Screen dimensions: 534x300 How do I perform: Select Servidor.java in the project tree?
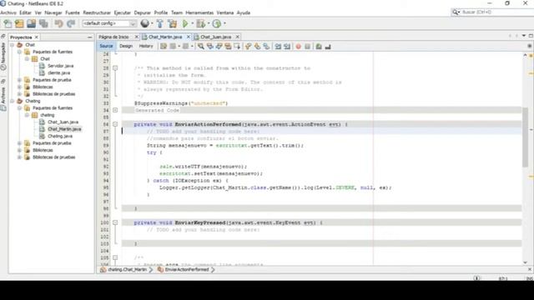click(60, 66)
